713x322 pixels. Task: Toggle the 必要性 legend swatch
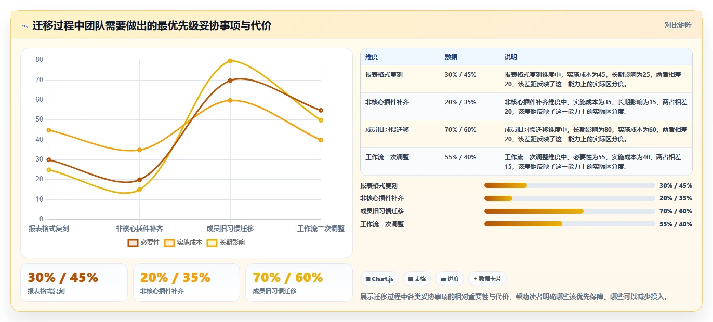pyautogui.click(x=133, y=243)
